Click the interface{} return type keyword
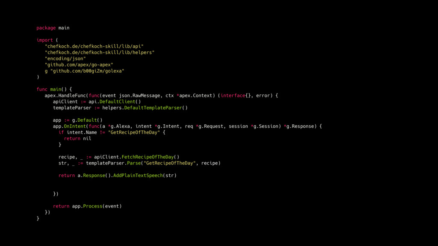 click(236, 95)
